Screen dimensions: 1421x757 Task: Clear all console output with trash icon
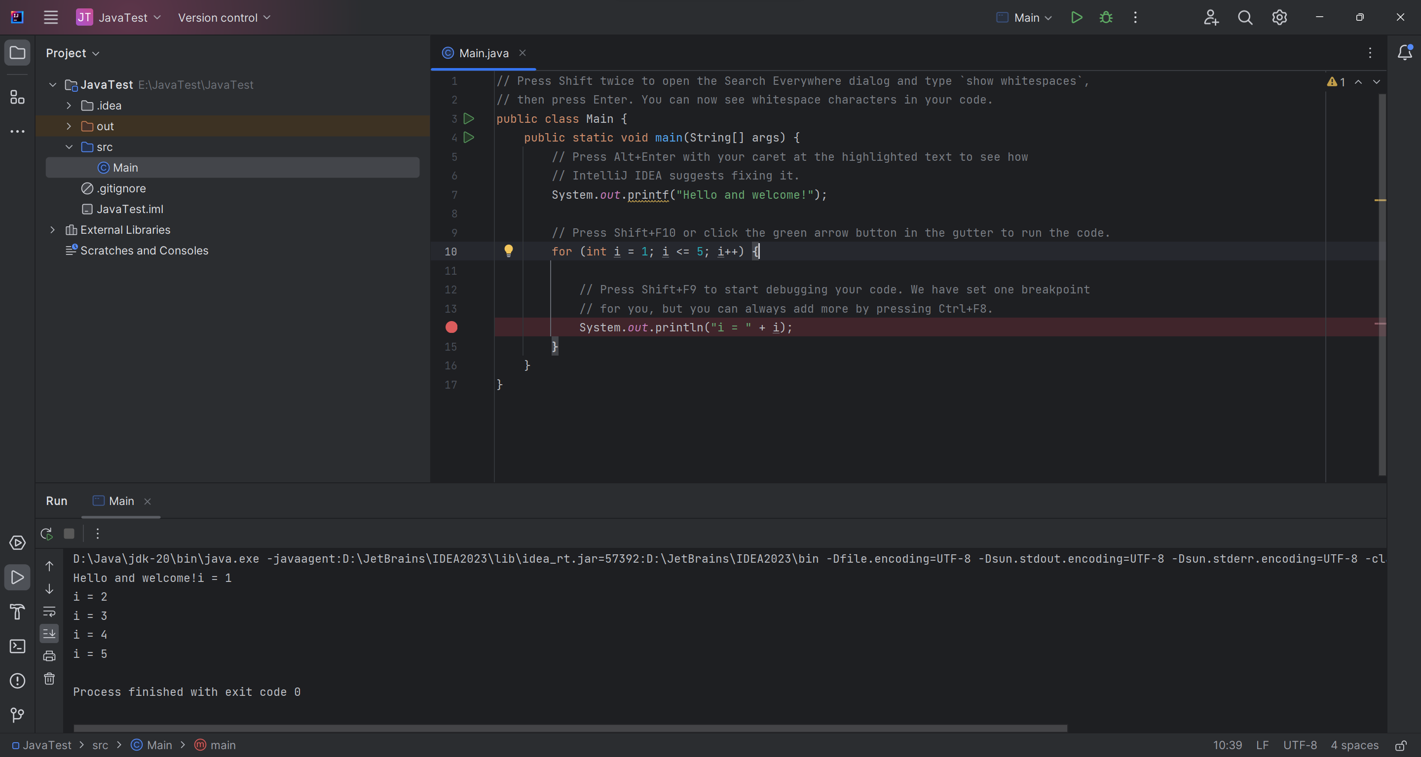[49, 679]
